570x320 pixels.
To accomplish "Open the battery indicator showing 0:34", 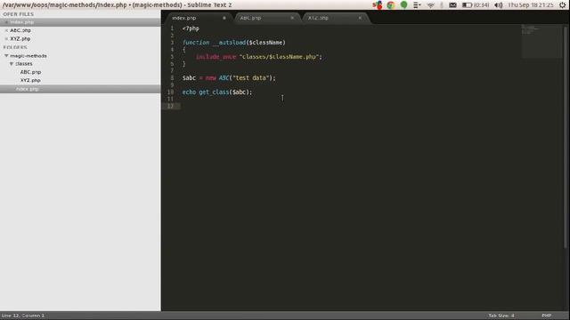I will [x=476, y=5].
